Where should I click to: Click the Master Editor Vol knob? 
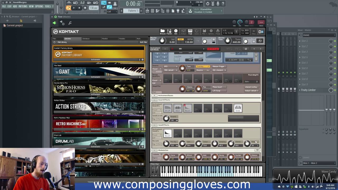click(x=162, y=41)
